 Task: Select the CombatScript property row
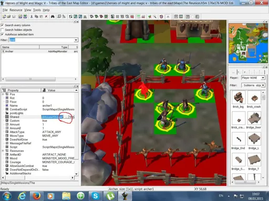point(39,109)
